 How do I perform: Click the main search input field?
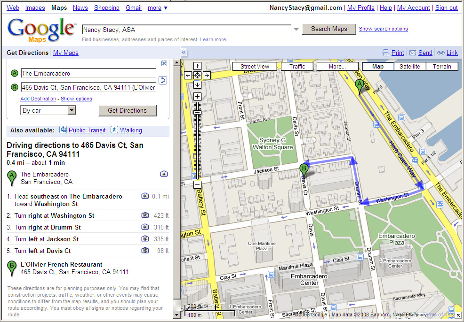(187, 30)
